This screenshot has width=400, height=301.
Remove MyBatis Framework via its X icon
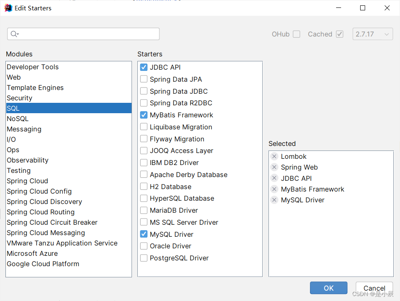274,189
